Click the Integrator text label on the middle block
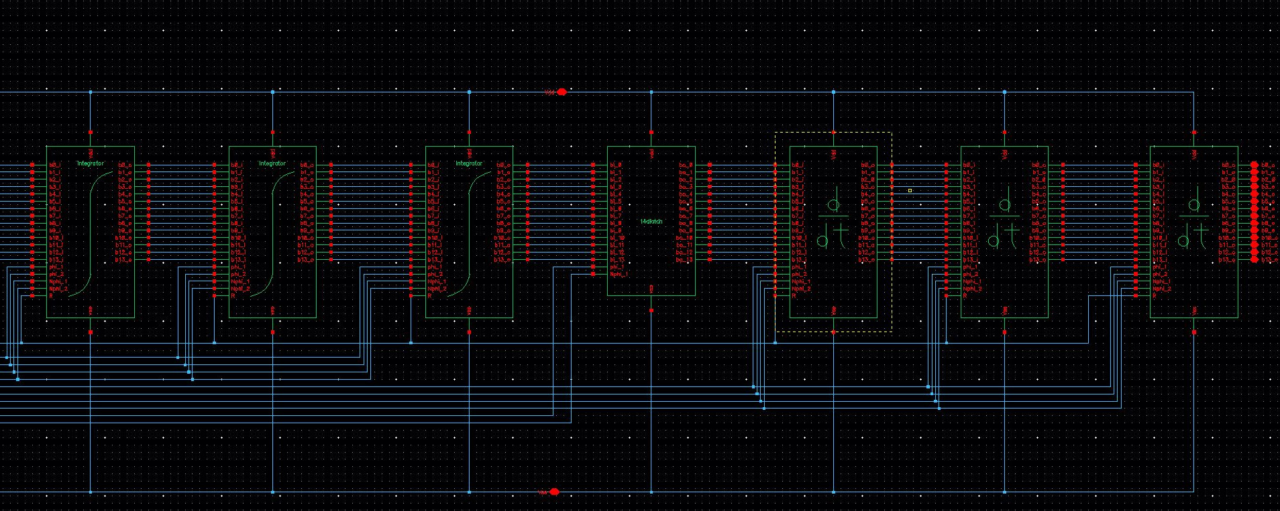This screenshot has height=511, width=1280. (x=272, y=163)
